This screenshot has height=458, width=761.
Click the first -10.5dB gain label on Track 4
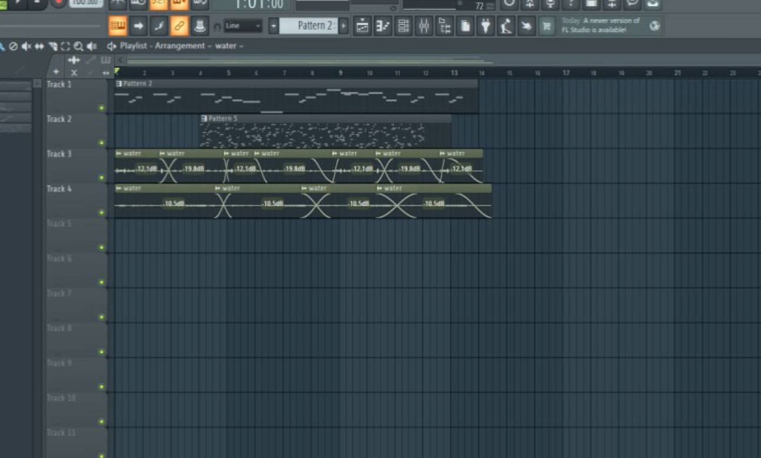(x=174, y=204)
